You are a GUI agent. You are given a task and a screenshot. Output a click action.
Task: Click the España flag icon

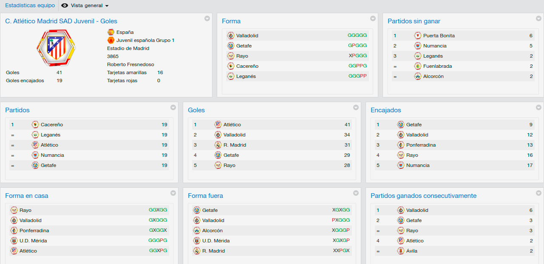click(x=111, y=32)
